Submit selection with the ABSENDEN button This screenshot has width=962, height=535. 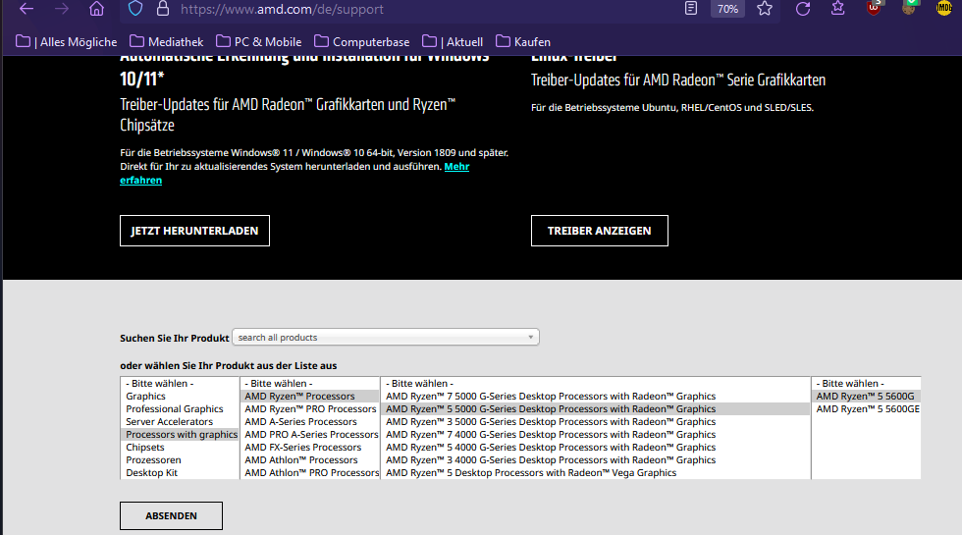(171, 516)
